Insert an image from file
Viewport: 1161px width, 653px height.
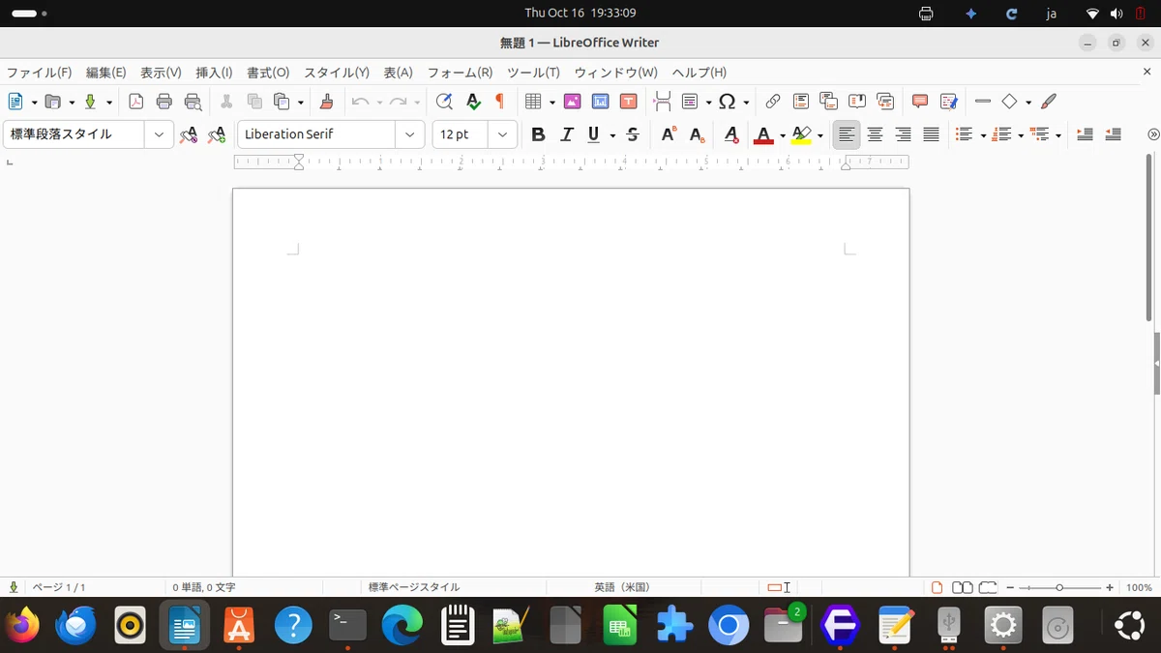[x=572, y=102]
